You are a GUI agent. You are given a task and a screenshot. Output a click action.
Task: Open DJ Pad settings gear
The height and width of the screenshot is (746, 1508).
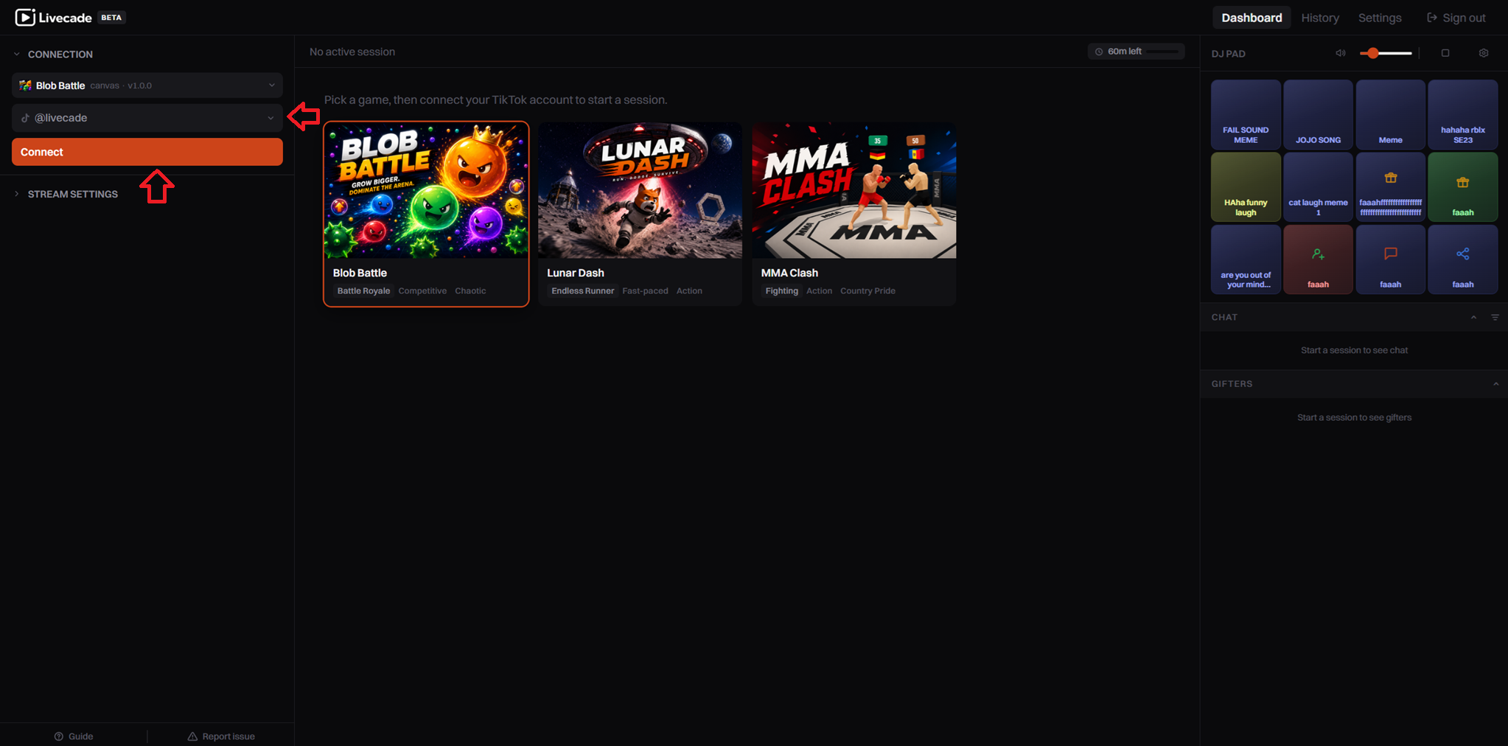(1484, 53)
